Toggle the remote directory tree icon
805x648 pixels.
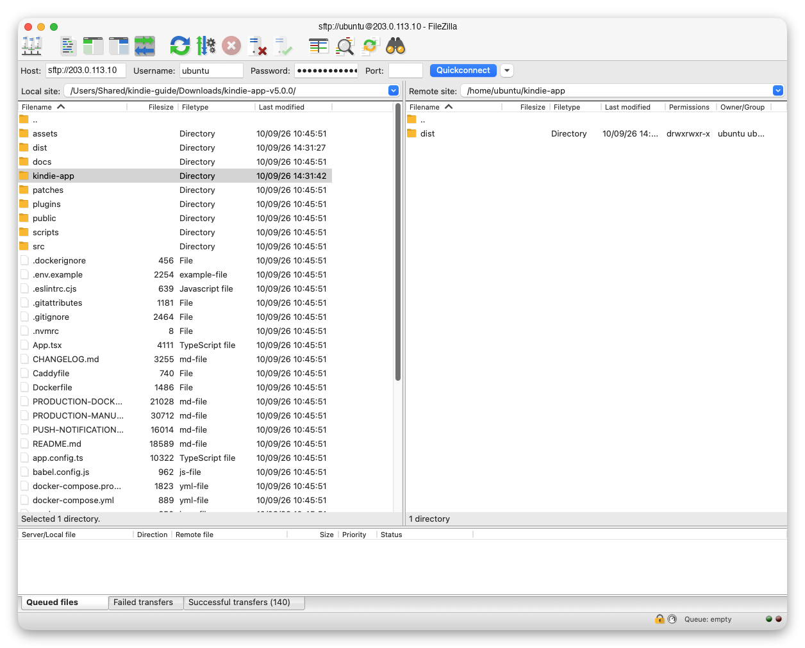tap(119, 46)
